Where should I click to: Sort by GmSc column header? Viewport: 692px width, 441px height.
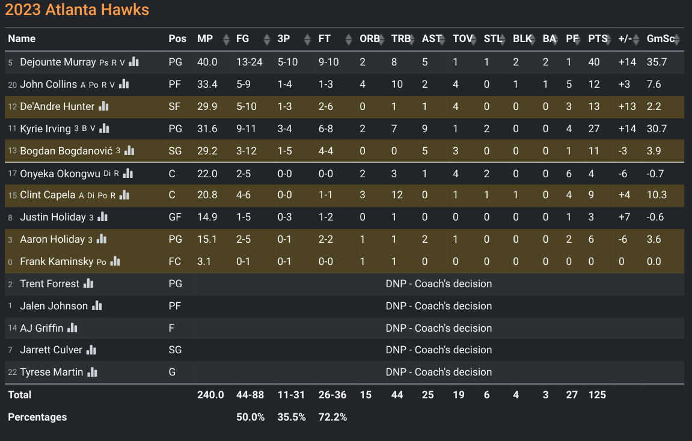(661, 39)
